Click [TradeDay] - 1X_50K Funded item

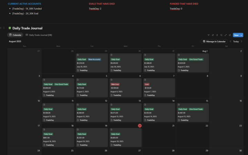[27, 9]
